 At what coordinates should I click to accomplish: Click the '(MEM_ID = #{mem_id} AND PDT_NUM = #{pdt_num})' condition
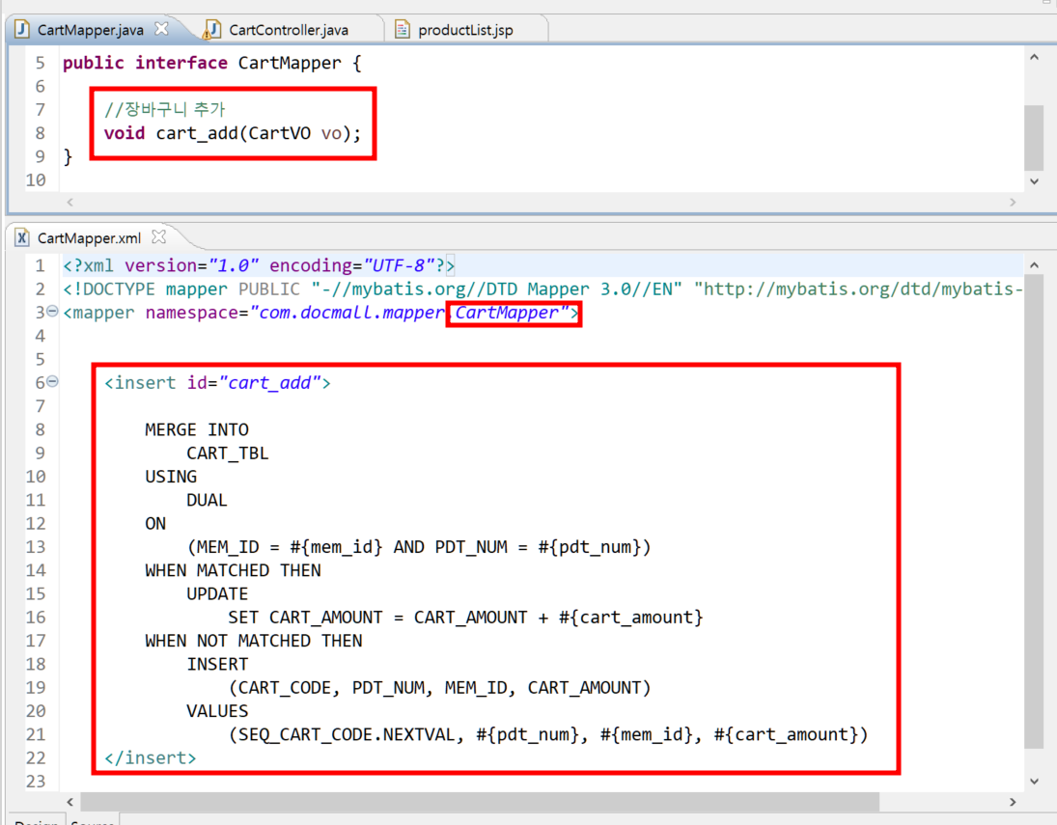(x=419, y=547)
